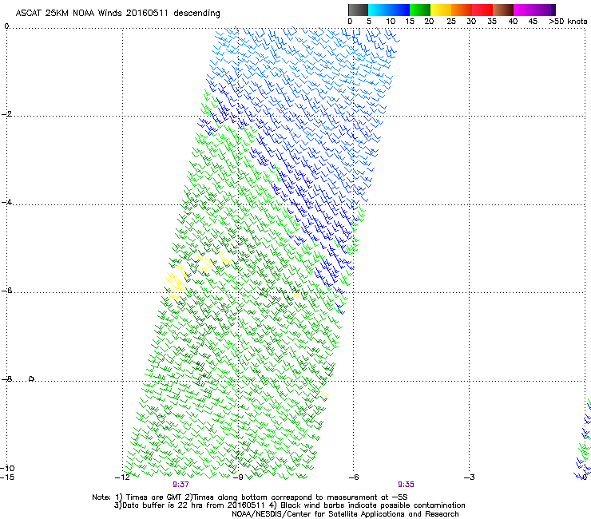This screenshot has height=519, width=591.
Task: Click the '-15' longitude axis label
Action: click(7, 477)
